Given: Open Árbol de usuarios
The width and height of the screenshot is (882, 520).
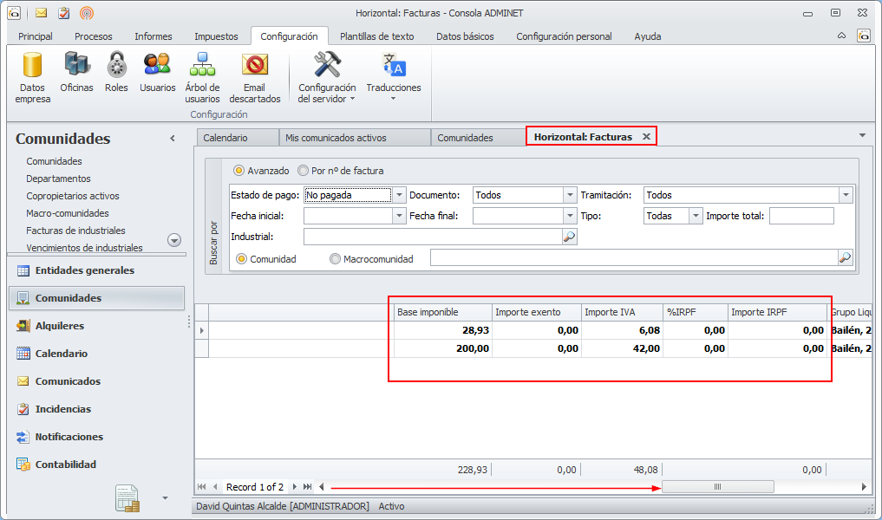Looking at the screenshot, I should coord(202,66).
